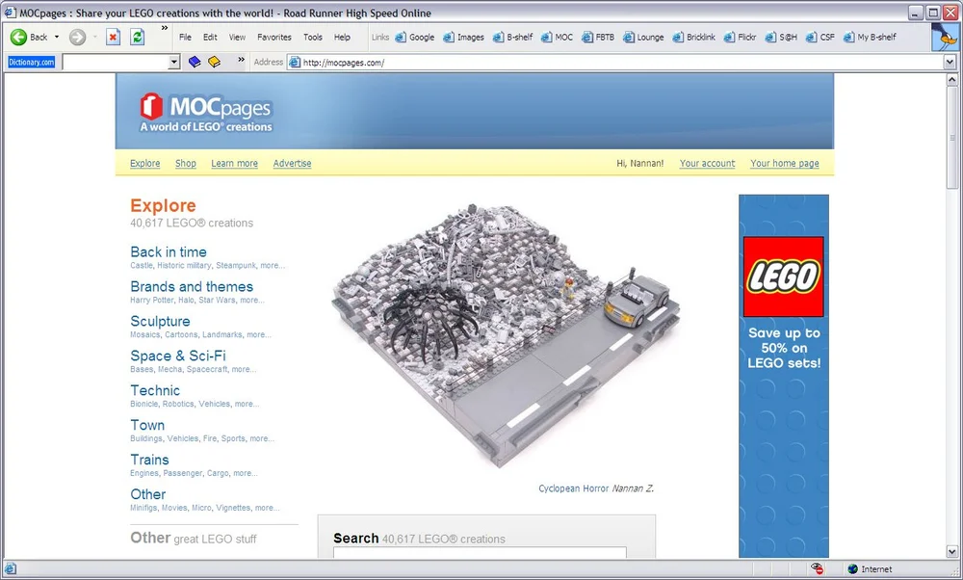Image resolution: width=963 pixels, height=580 pixels.
Task: Open the Brands and themes category
Action: point(192,286)
